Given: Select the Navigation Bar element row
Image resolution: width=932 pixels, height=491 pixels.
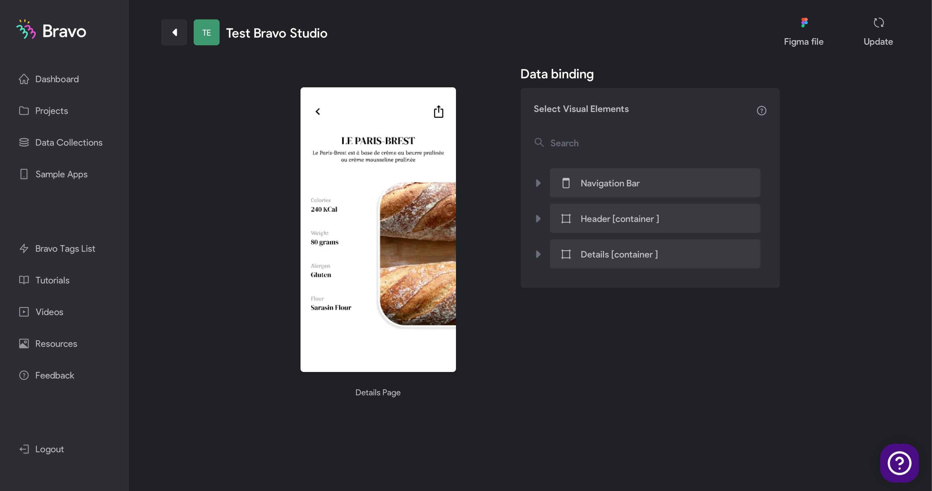Looking at the screenshot, I should coord(655,183).
